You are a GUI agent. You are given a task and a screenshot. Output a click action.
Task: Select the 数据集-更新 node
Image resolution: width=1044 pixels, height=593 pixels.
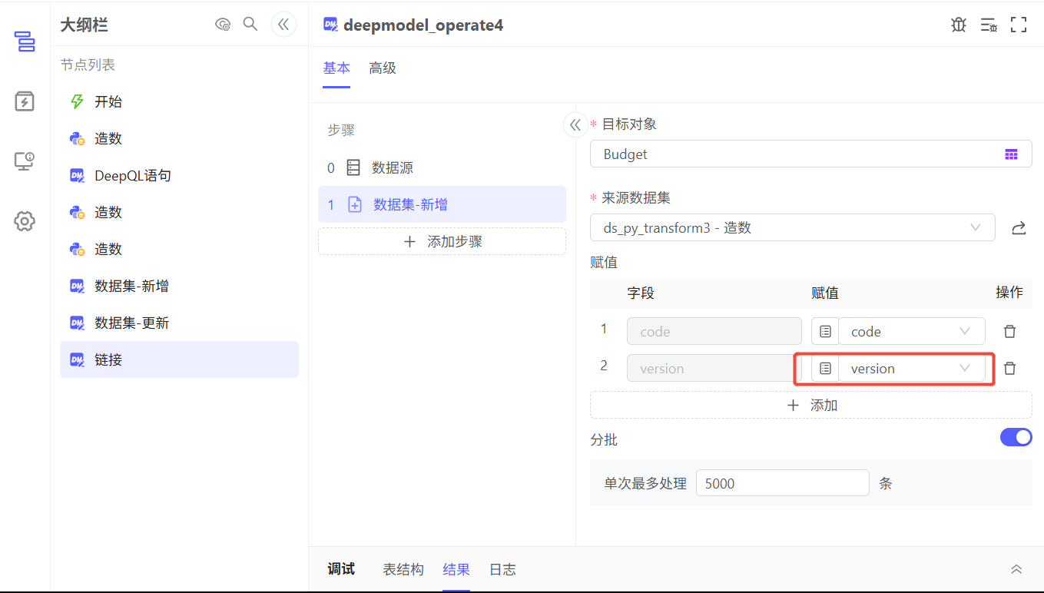click(x=179, y=323)
